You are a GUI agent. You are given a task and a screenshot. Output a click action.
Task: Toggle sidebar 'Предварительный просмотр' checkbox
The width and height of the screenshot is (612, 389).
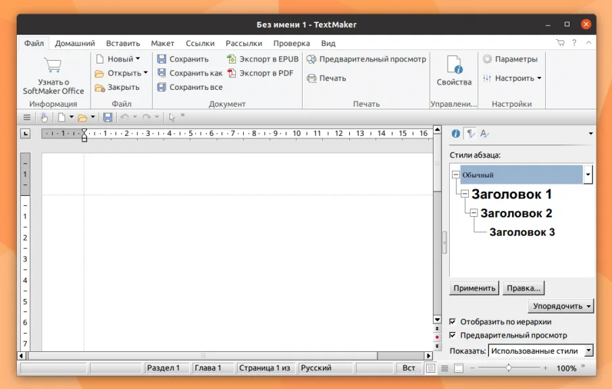453,335
